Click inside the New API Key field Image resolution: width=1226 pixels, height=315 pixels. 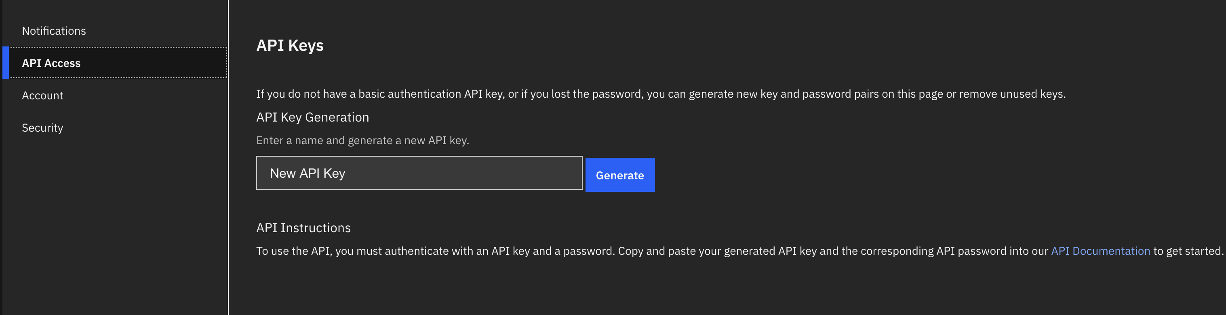(x=419, y=173)
